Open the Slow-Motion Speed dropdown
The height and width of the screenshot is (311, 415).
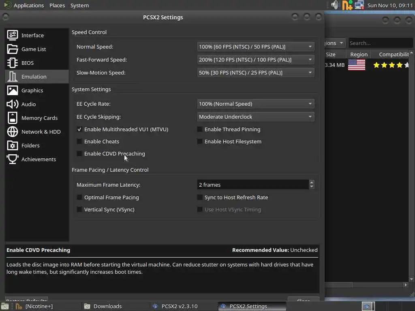click(x=256, y=72)
